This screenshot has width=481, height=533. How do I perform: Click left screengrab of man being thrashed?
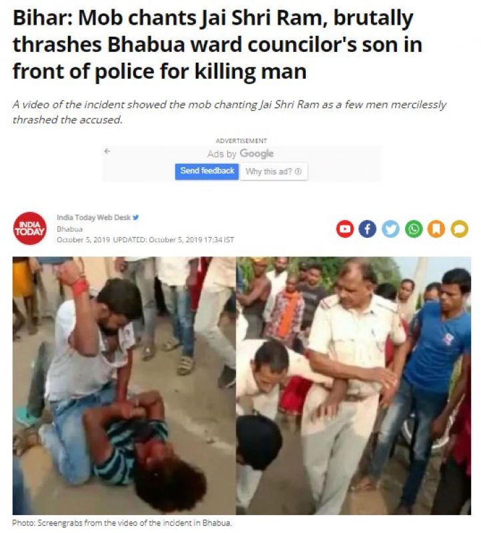(x=124, y=386)
